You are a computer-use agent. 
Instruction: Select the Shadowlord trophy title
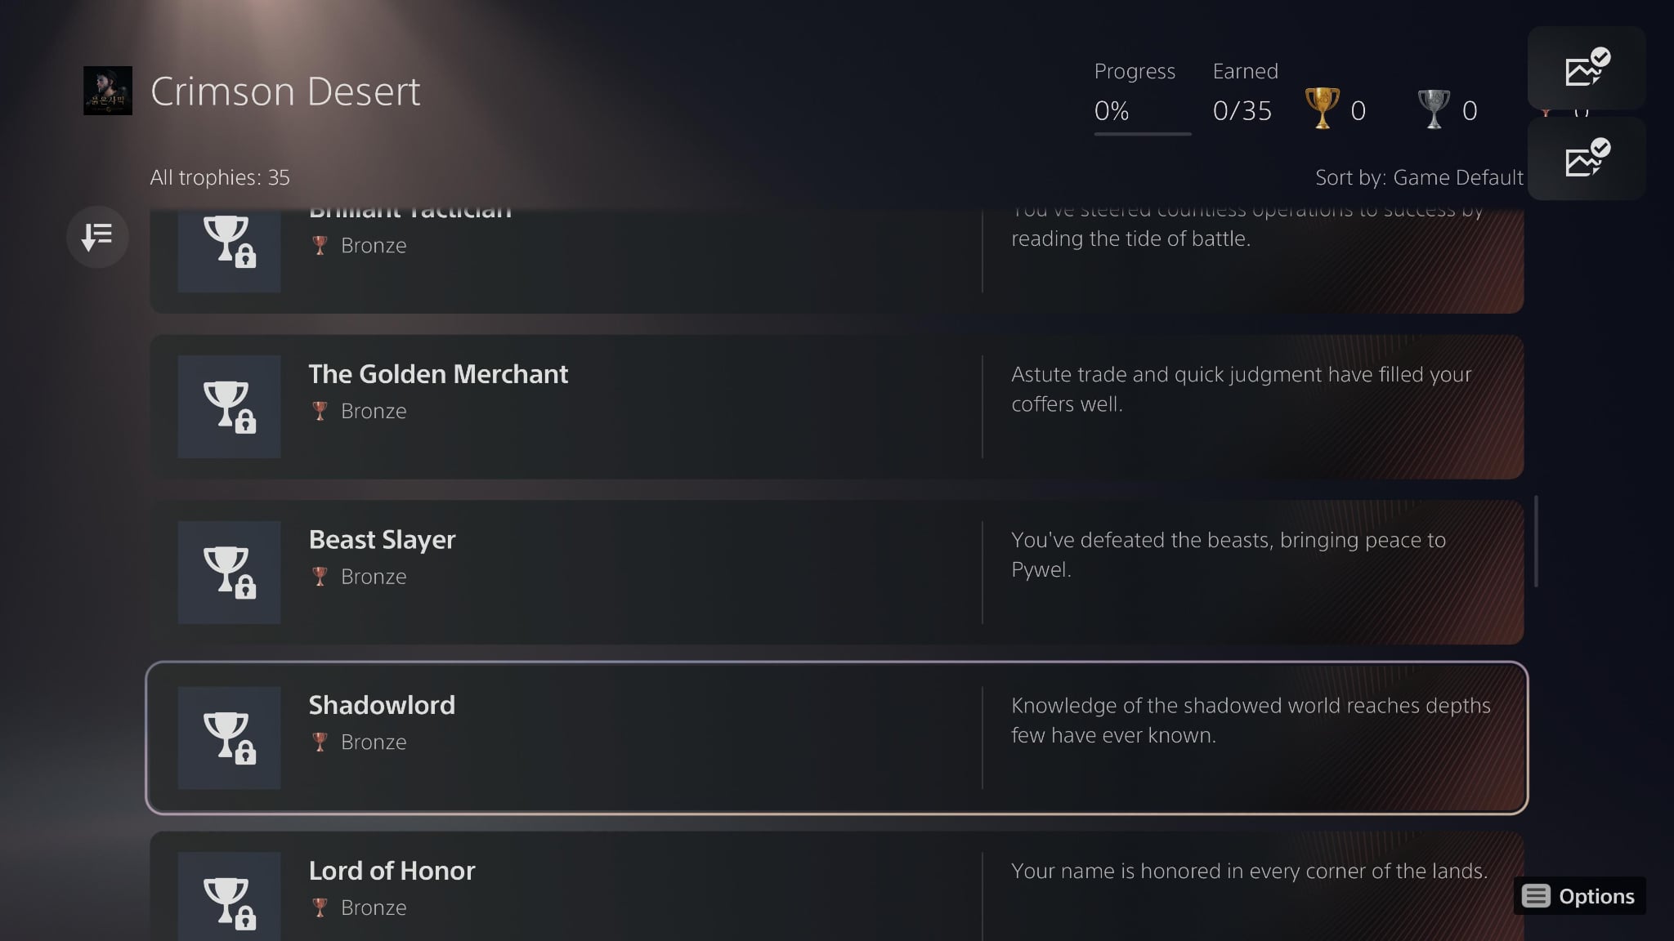(x=382, y=705)
